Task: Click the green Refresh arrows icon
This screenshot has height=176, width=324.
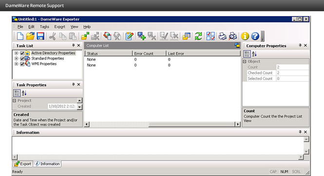Action: (x=198, y=36)
